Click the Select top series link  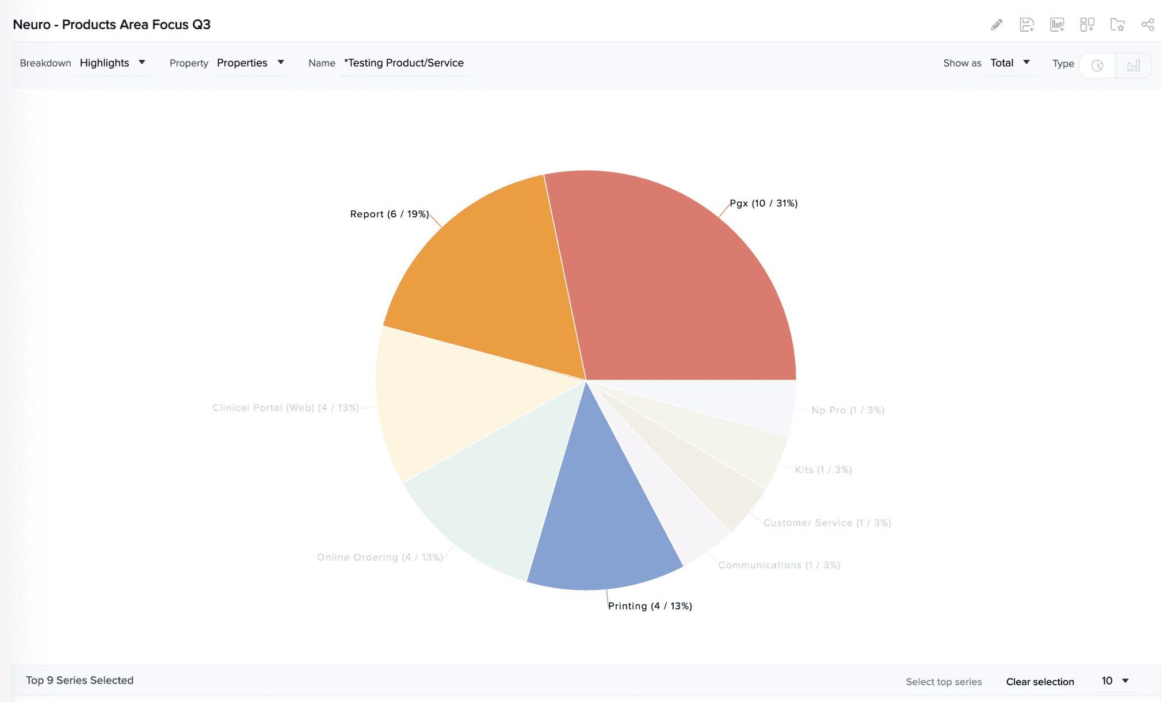[944, 682]
